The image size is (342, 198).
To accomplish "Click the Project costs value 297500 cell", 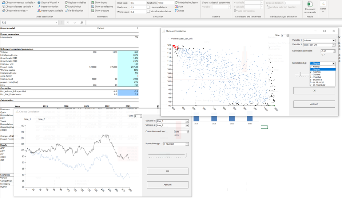I will pyautogui.click(x=128, y=67).
